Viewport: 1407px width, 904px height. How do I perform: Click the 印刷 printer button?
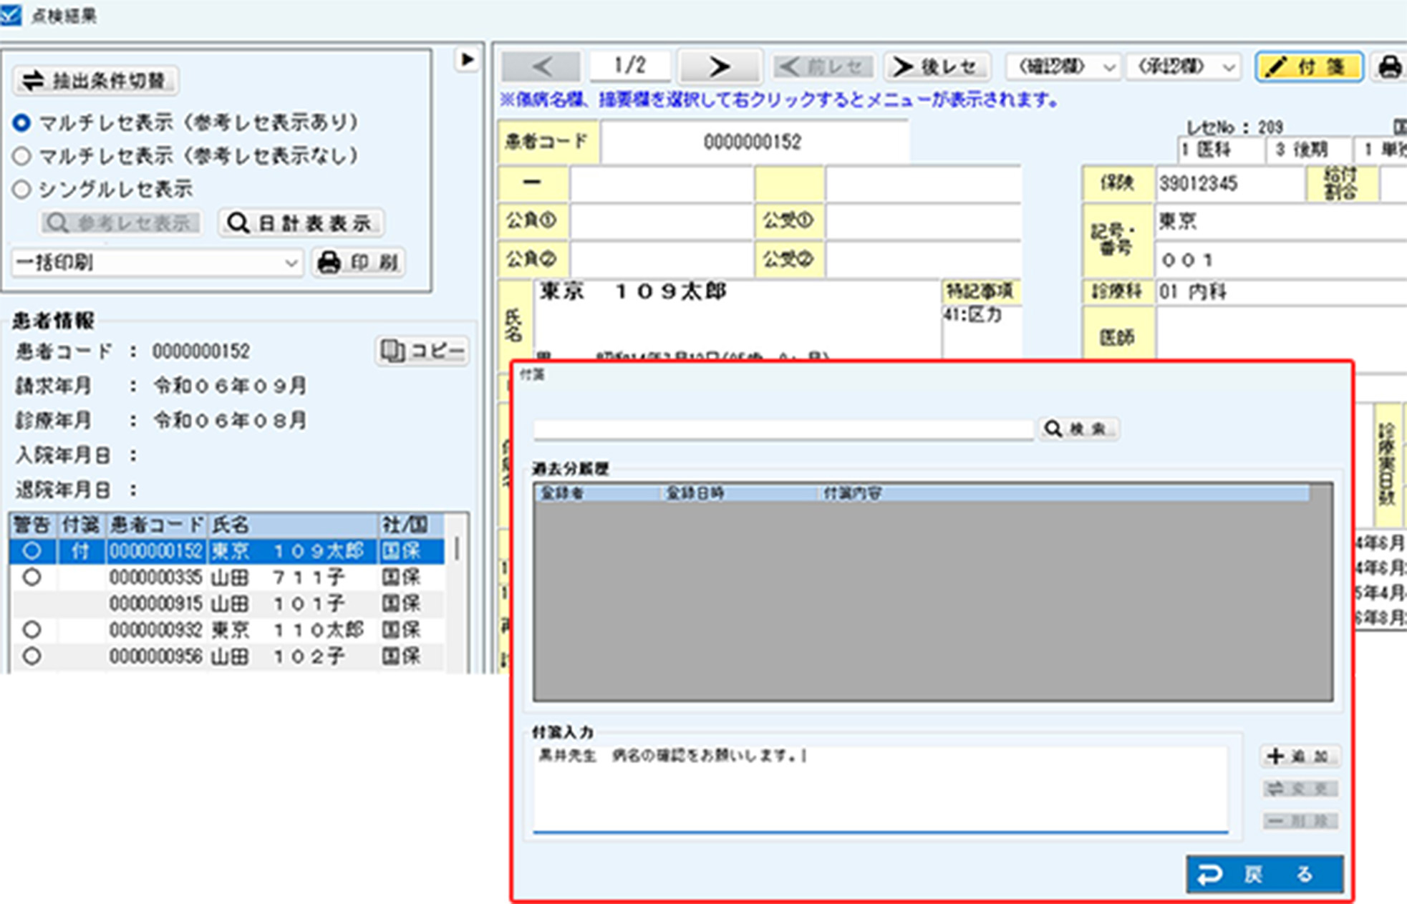359,262
